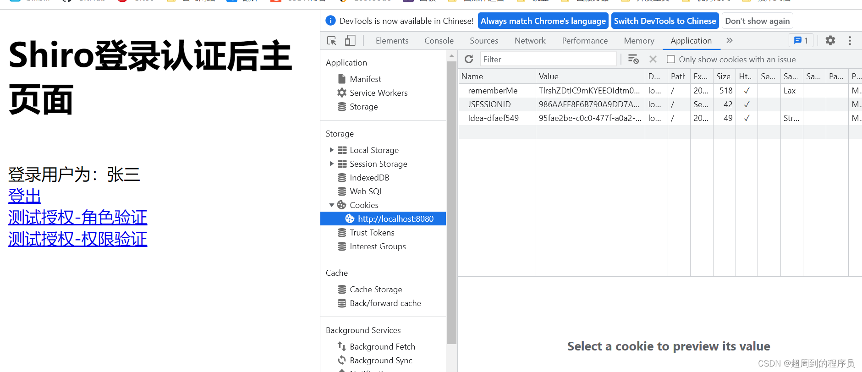Screen dimensions: 862x372
Task: Select the rememberMe cookie row
Action: [x=660, y=90]
